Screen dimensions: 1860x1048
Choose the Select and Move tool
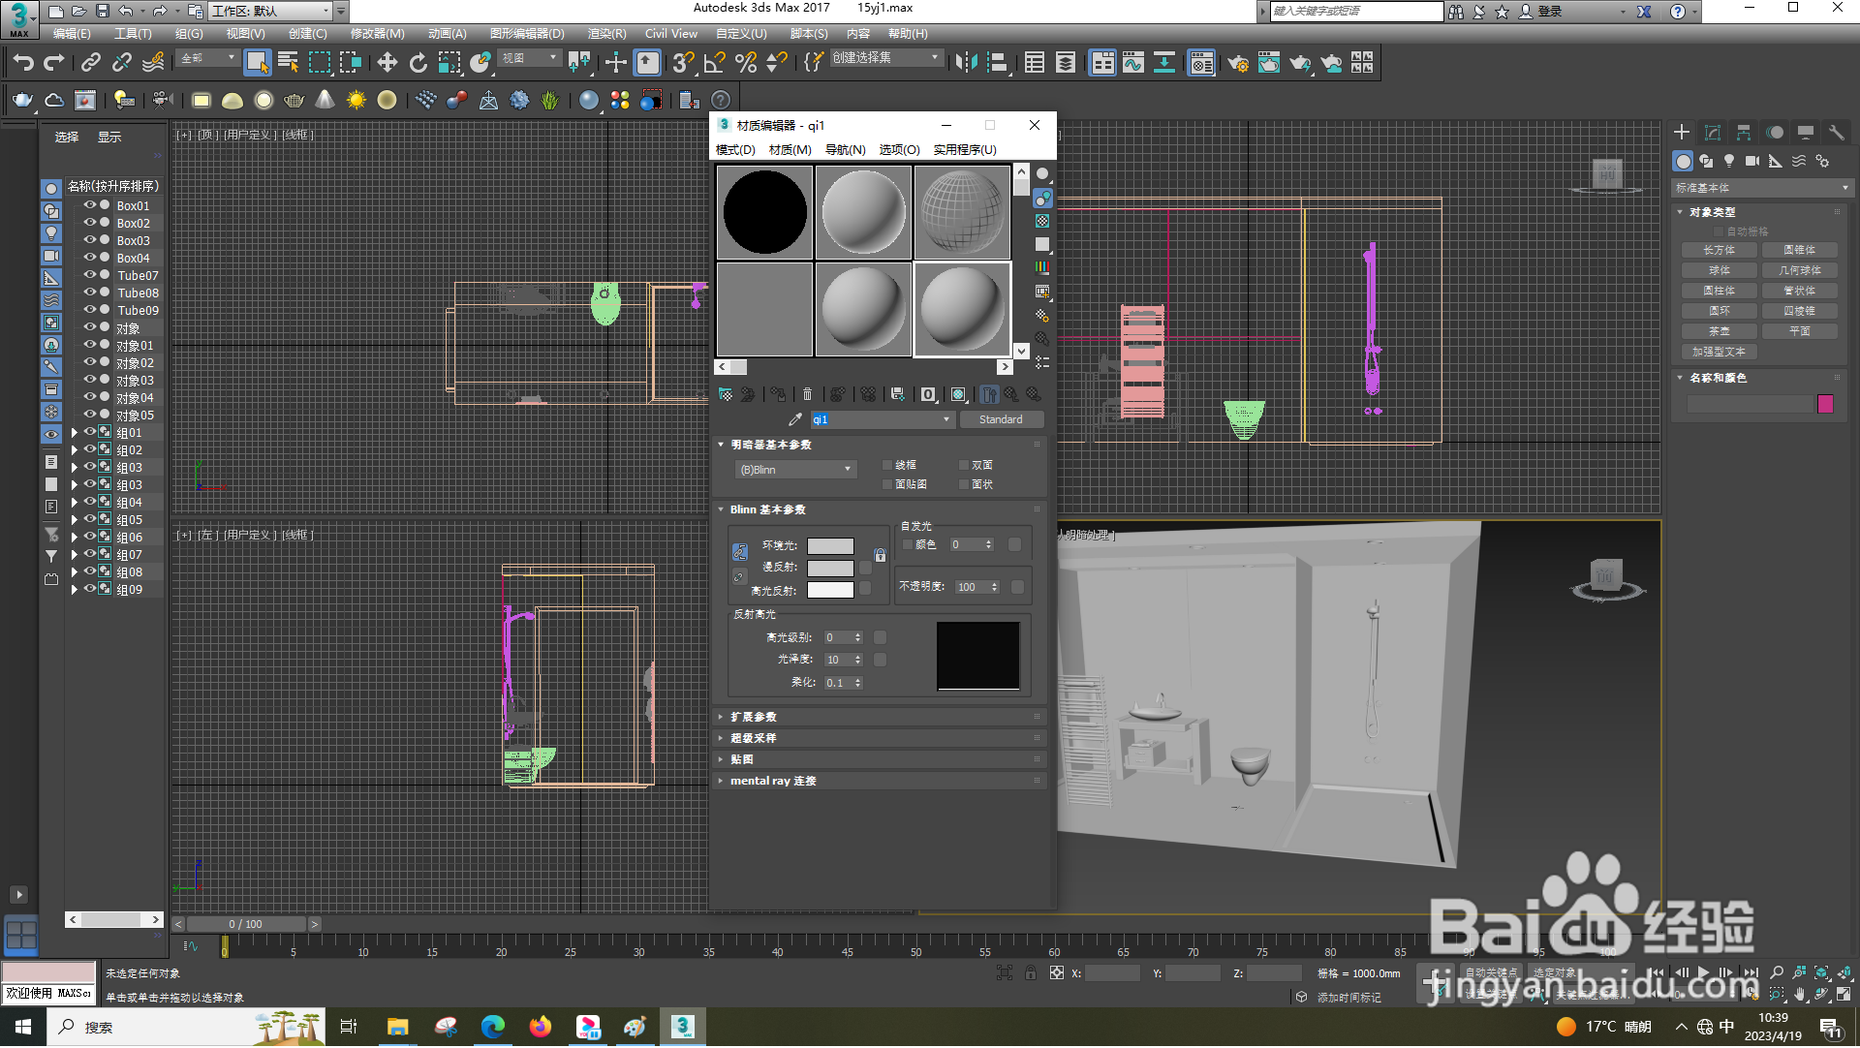387,63
